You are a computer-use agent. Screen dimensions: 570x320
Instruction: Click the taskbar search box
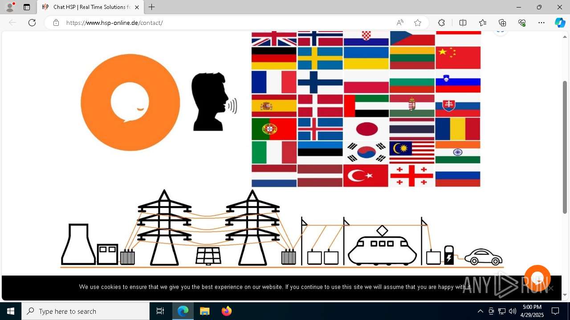tap(85, 311)
